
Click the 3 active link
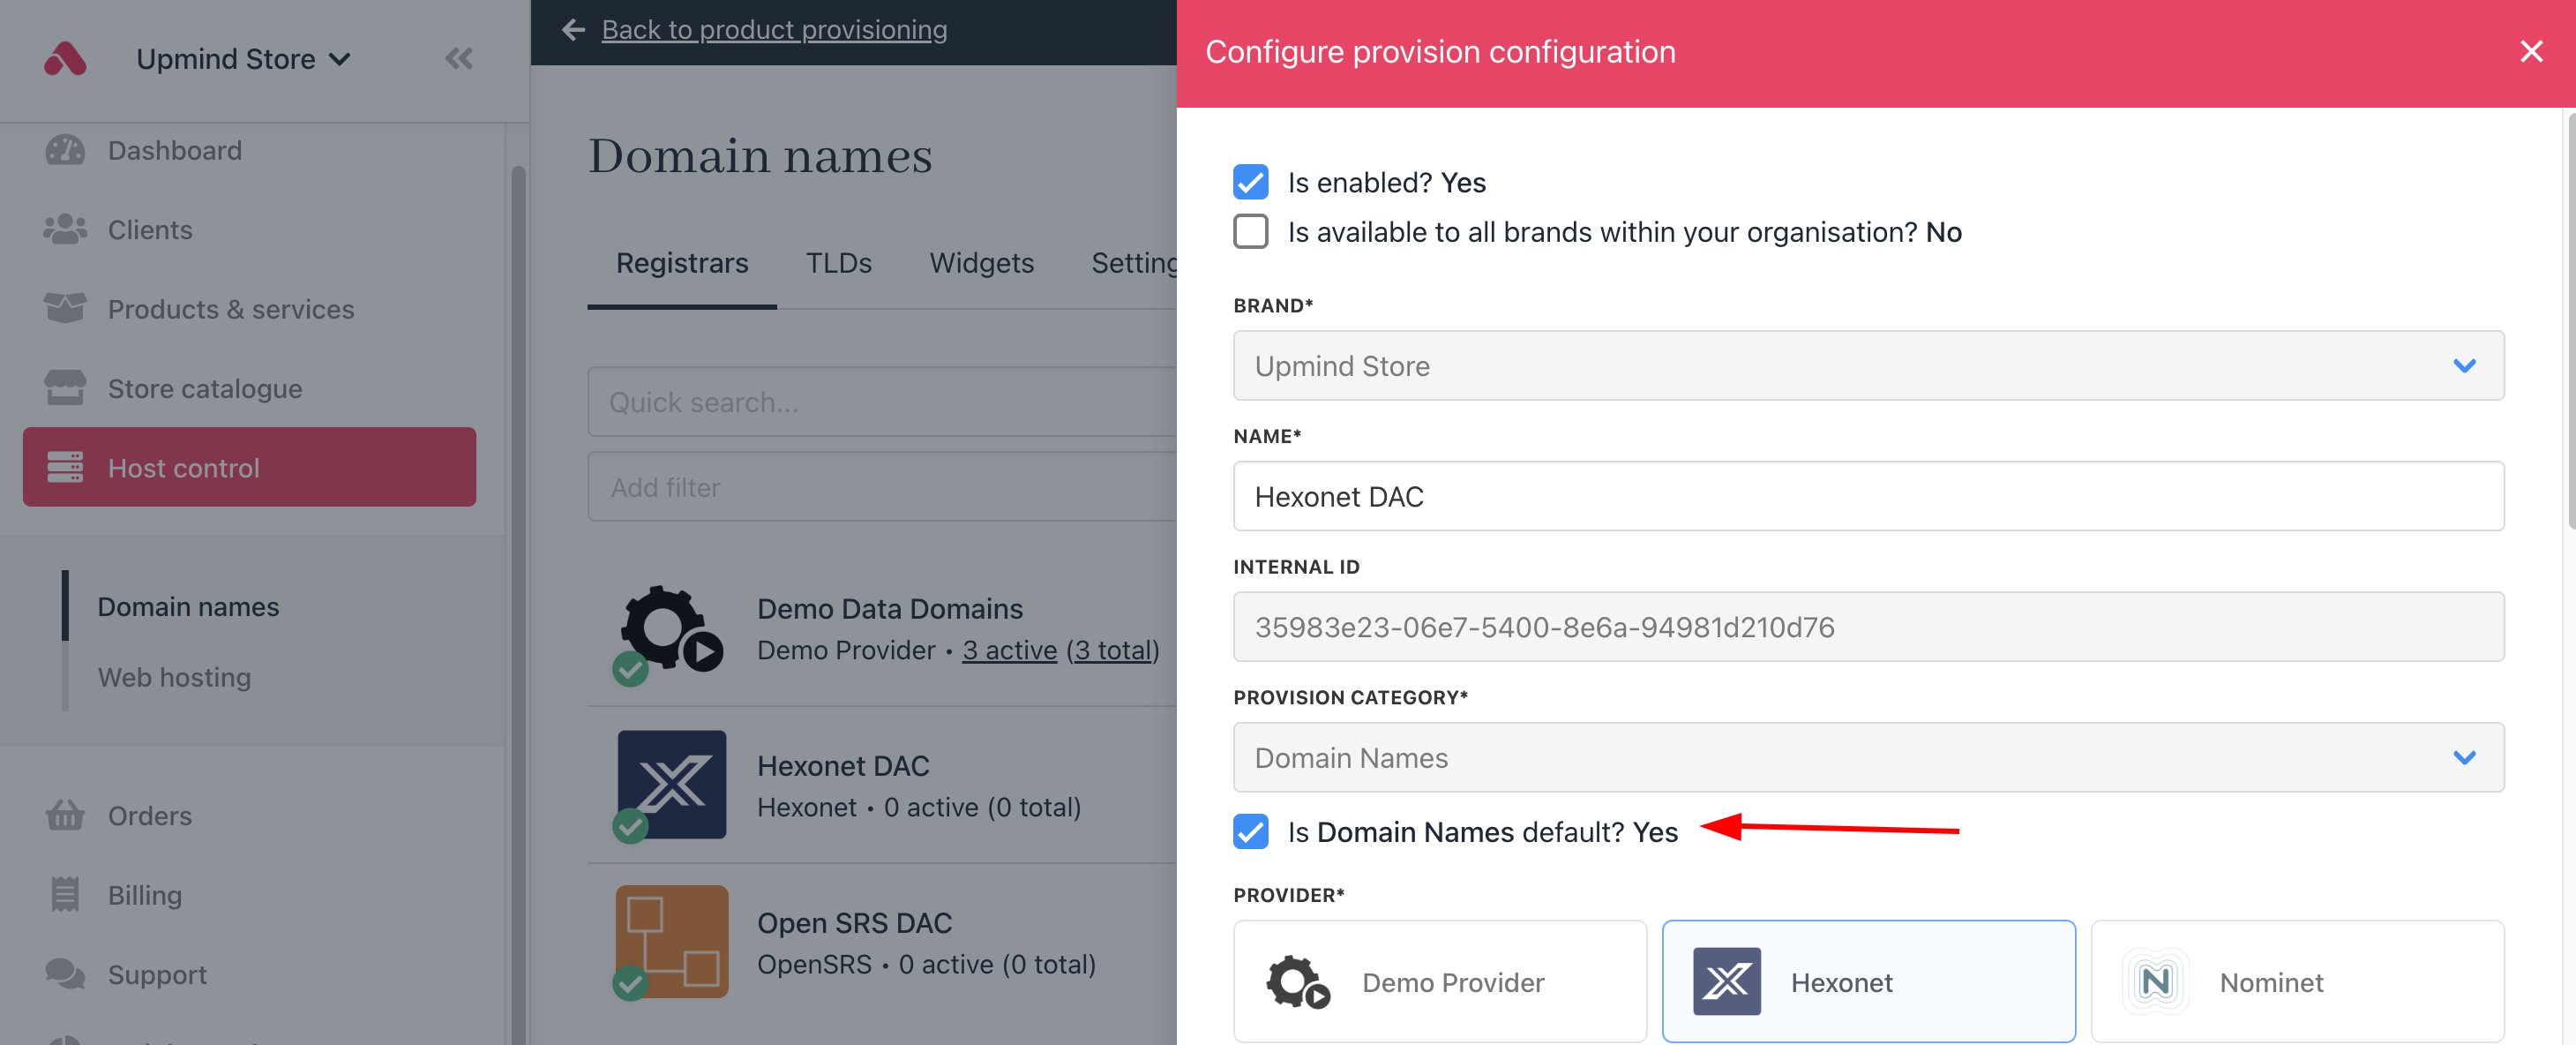(1009, 650)
